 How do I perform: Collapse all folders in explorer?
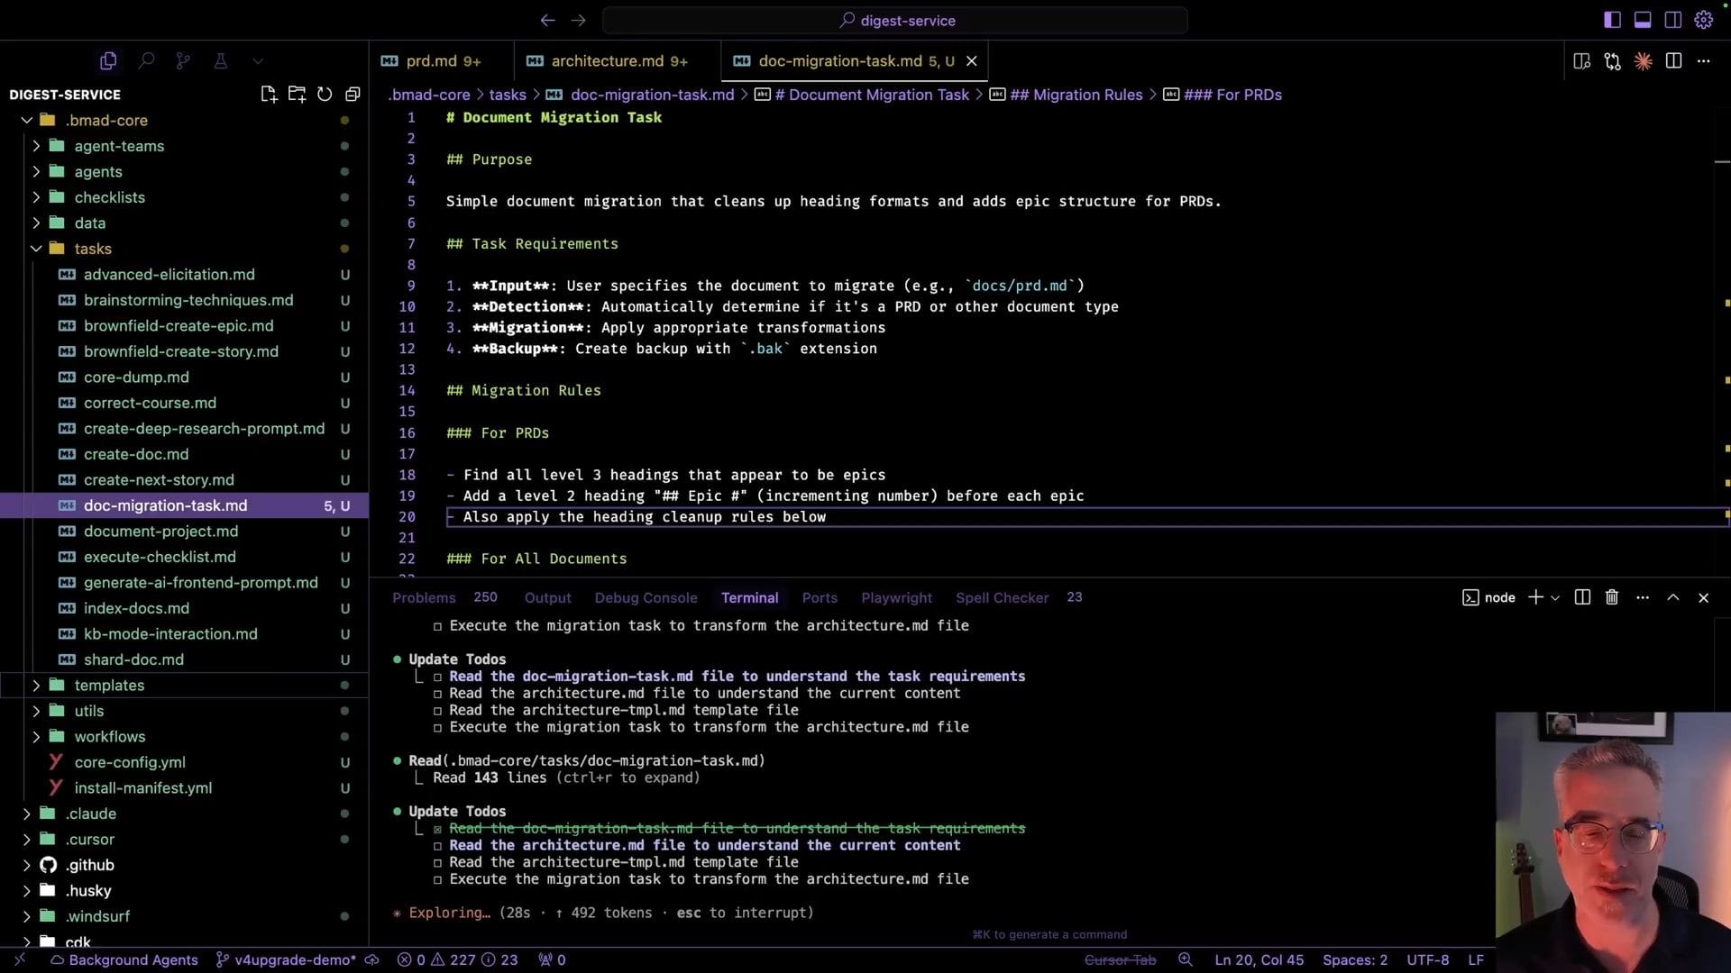click(353, 95)
